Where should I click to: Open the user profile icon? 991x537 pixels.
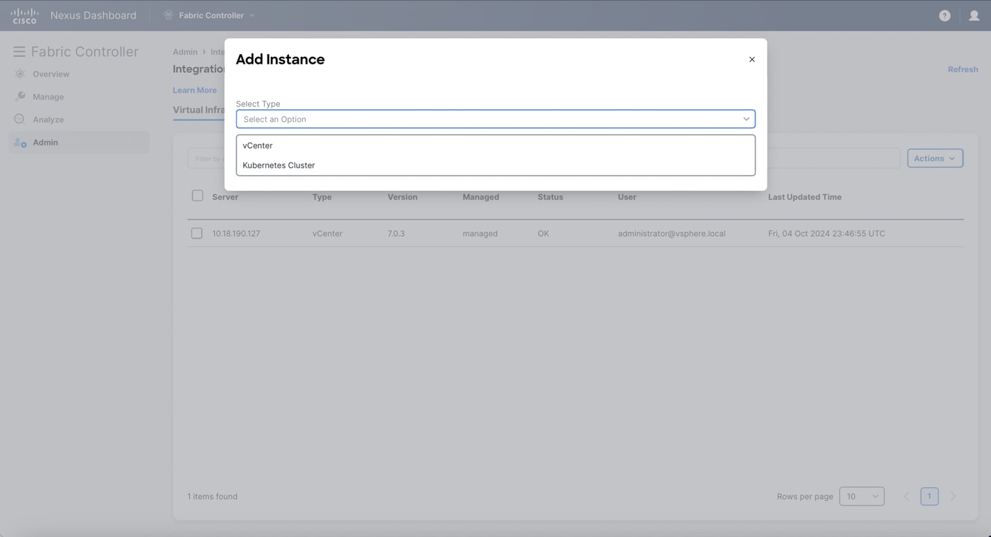click(974, 15)
